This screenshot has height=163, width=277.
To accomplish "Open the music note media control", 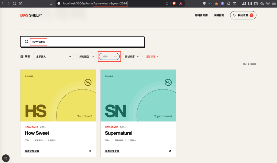I will pyautogui.click(x=244, y=3).
